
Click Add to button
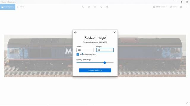20,7
